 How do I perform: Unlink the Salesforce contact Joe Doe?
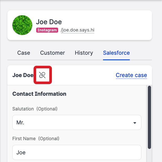[42, 75]
